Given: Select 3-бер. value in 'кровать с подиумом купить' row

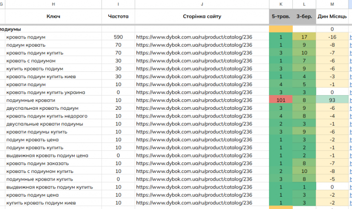Looking at the screenshot, I should [x=304, y=171].
